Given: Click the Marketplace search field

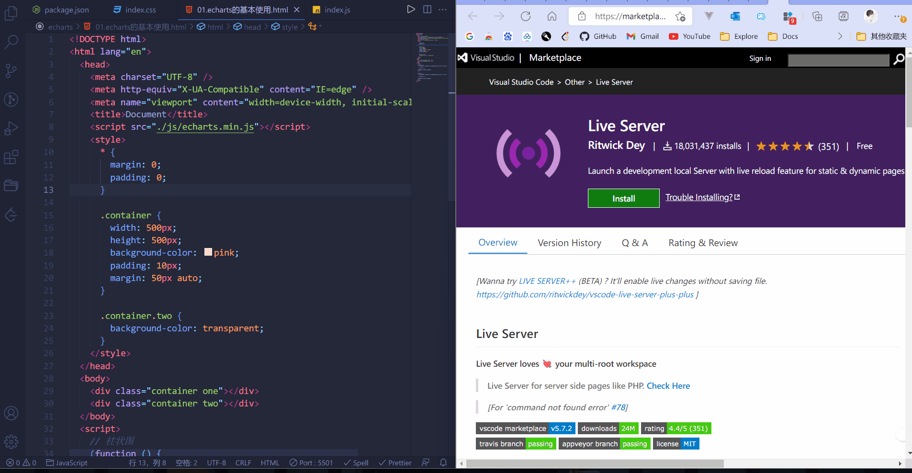Looking at the screenshot, I should tap(838, 60).
